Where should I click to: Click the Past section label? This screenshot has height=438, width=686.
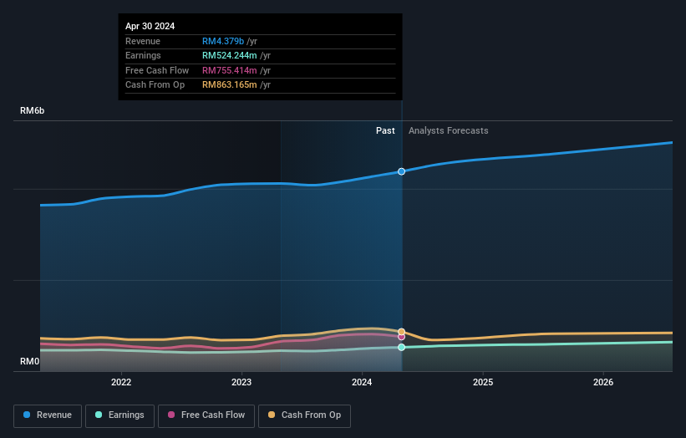tap(385, 130)
